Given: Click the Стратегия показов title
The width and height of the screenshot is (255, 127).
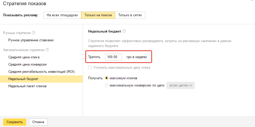Looking at the screenshot, I should pos(24,4).
